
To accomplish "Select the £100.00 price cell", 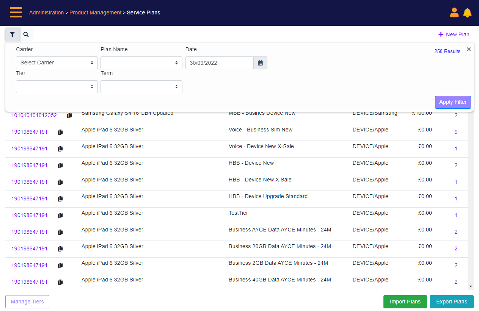I will pyautogui.click(x=422, y=113).
